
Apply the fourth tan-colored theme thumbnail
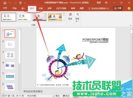[x=55, y=17]
